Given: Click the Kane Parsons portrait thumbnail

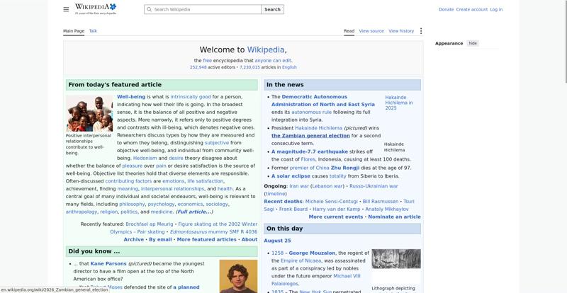Looking at the screenshot, I should 238,277.
